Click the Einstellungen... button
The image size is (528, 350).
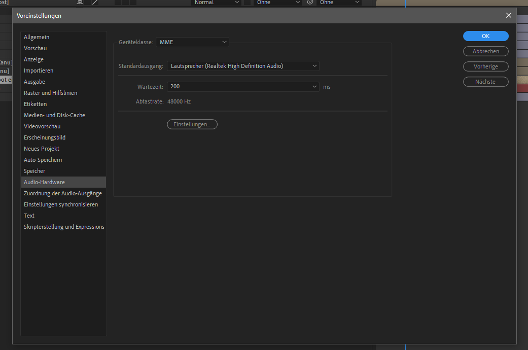[x=192, y=124]
